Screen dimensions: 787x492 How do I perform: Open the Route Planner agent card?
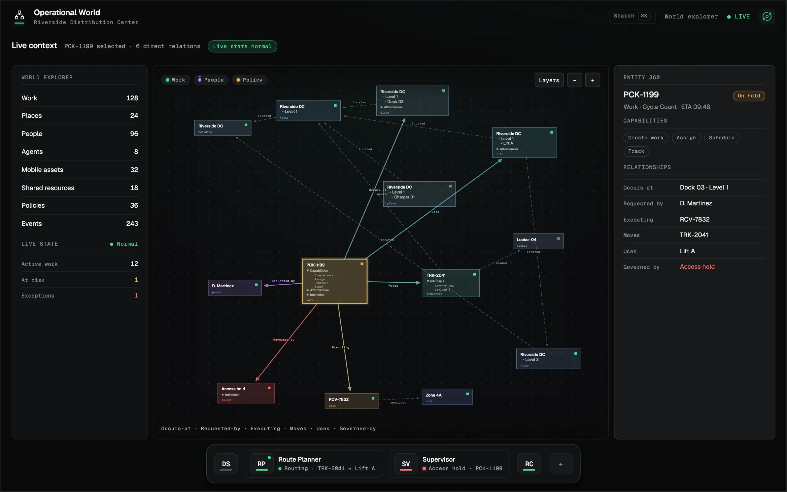[314, 464]
